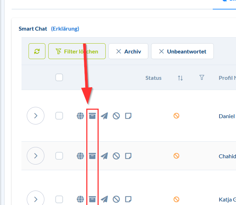Expand Katja's row with the chevron

pos(36,199)
